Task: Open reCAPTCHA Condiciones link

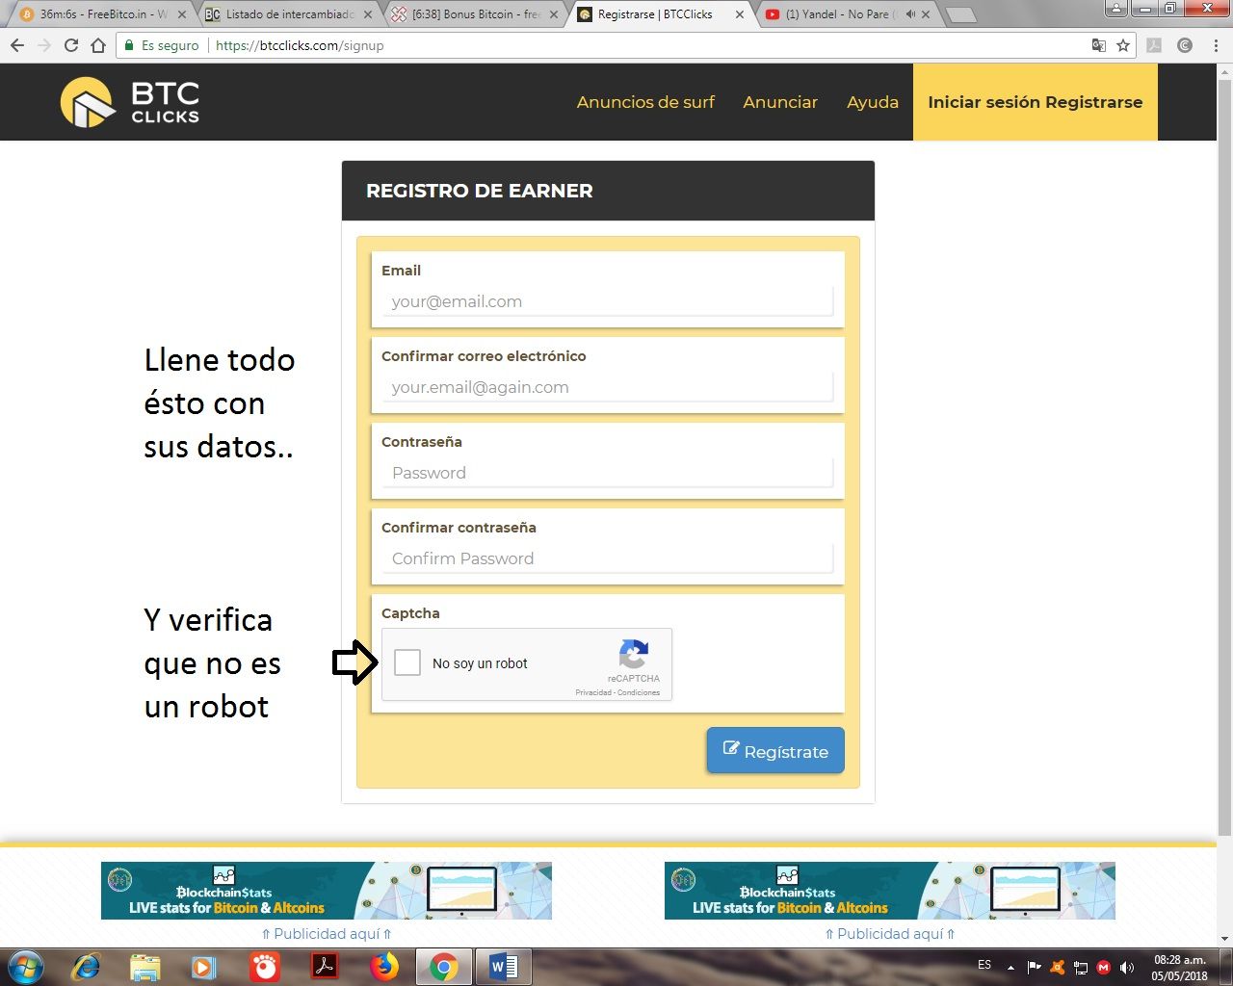Action: click(x=639, y=692)
